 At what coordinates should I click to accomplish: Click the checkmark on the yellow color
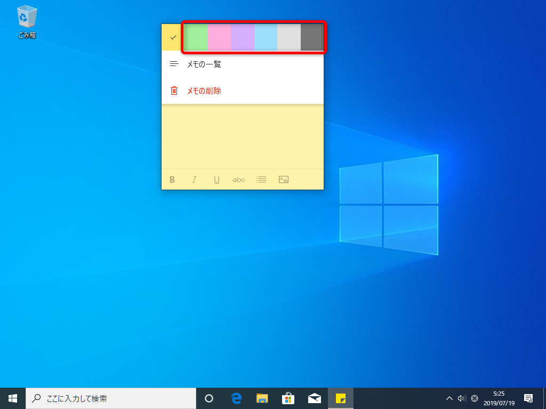point(172,37)
